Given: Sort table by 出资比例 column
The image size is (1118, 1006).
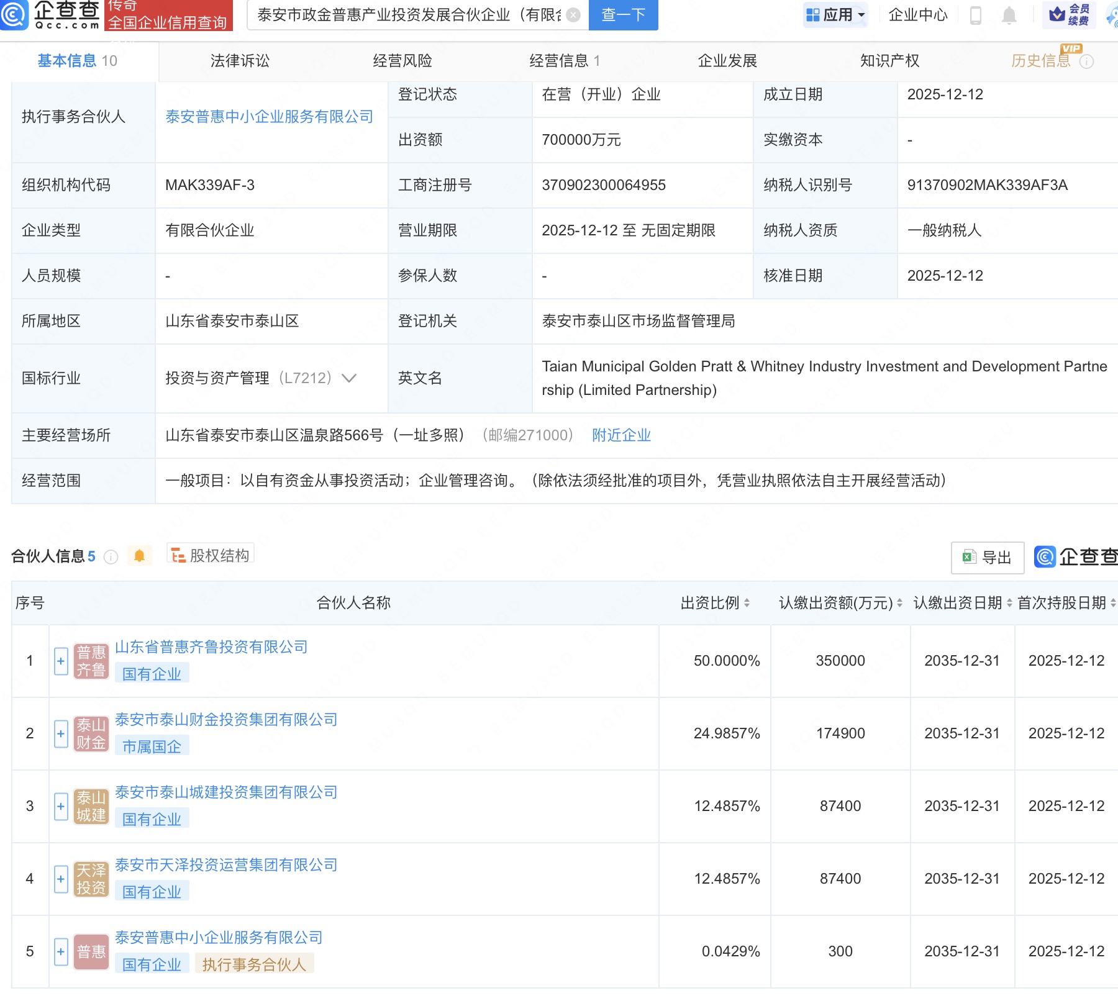Looking at the screenshot, I should click(x=747, y=603).
